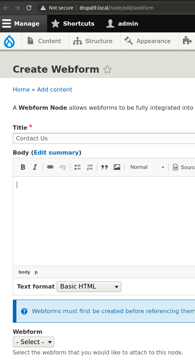Screen dimensions: 195x363
Task: Click the Edit summary link
Action: click(x=56, y=152)
